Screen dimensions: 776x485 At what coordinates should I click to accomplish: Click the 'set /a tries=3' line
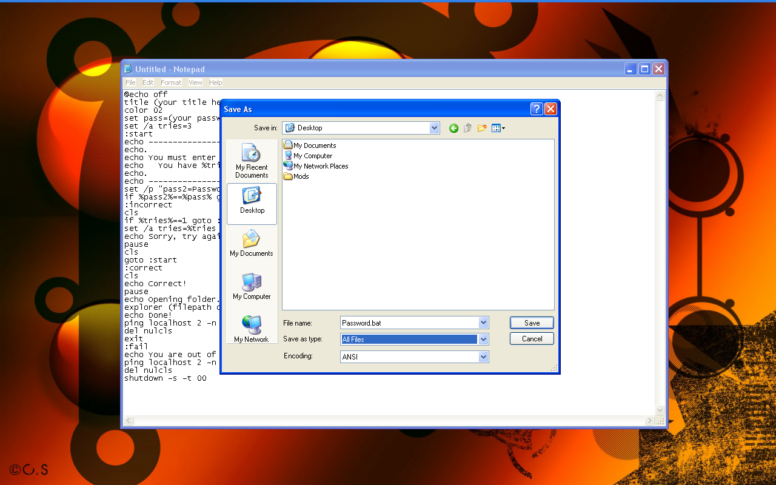click(158, 126)
